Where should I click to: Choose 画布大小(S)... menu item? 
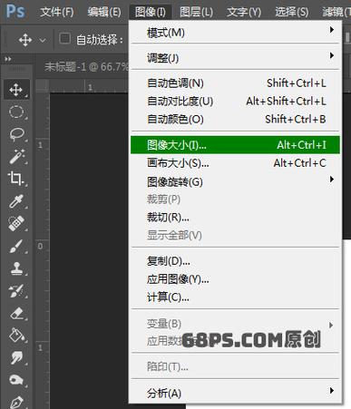236,163
